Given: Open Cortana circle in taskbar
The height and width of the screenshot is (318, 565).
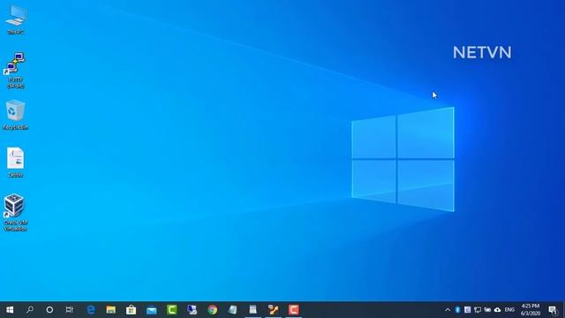Looking at the screenshot, I should 49,310.
